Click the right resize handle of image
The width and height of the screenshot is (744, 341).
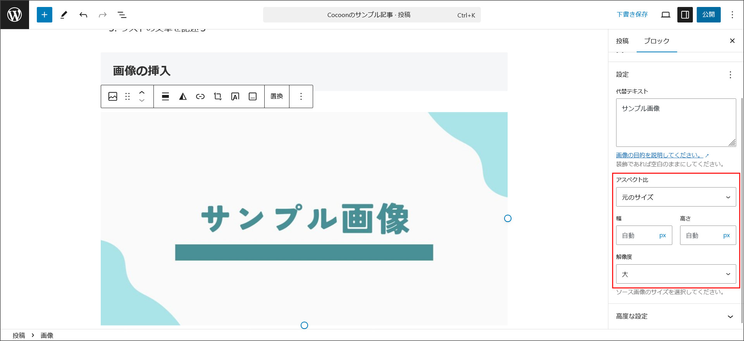pyautogui.click(x=508, y=219)
